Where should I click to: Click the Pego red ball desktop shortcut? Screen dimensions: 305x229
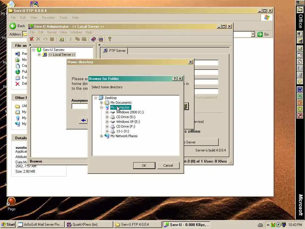tap(11, 201)
